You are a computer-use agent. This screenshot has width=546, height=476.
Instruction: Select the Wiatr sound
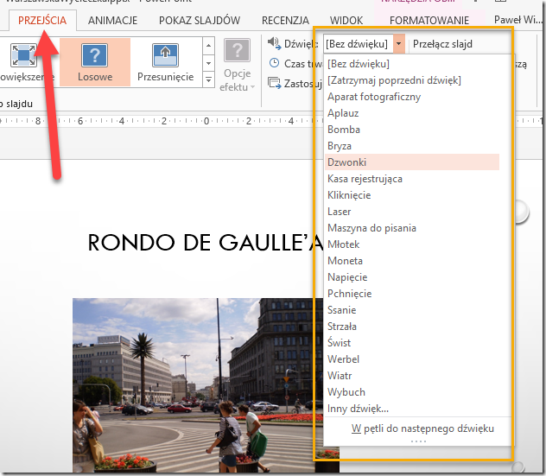click(x=412, y=376)
